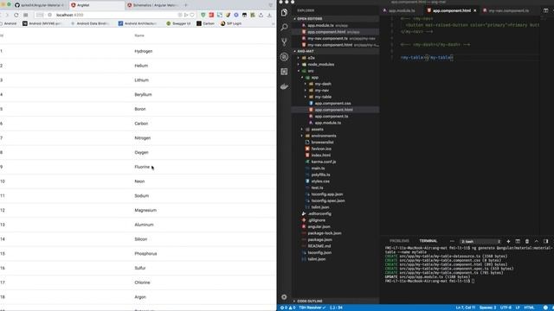Expand the e2e folder
The height and width of the screenshot is (311, 554).
311,58
